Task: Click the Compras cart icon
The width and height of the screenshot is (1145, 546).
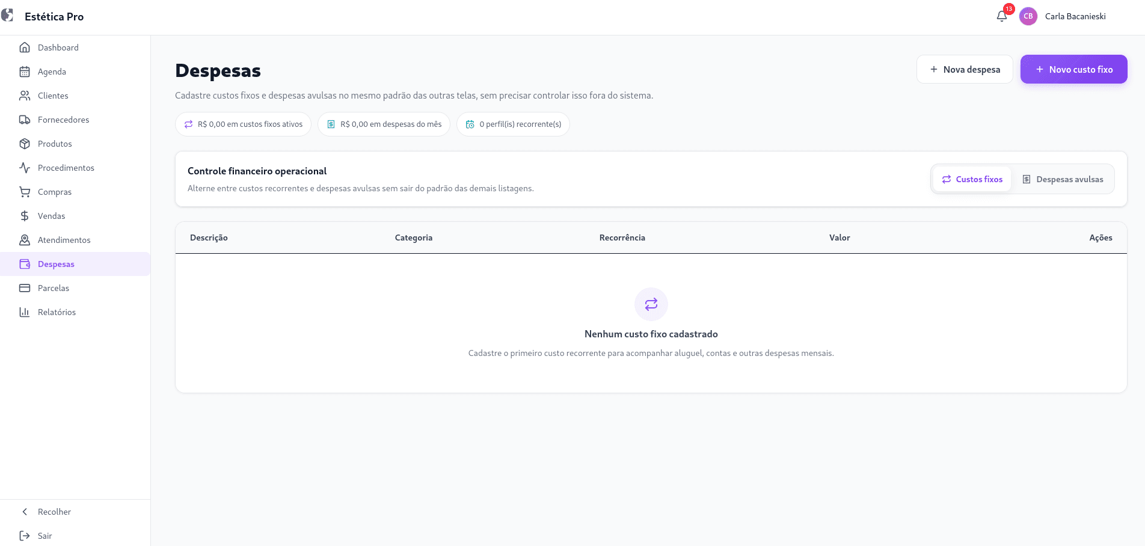Action: point(25,192)
